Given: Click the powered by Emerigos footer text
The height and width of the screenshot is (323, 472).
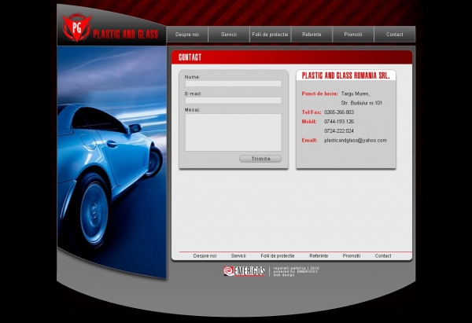Looking at the screenshot, I should tap(296, 272).
